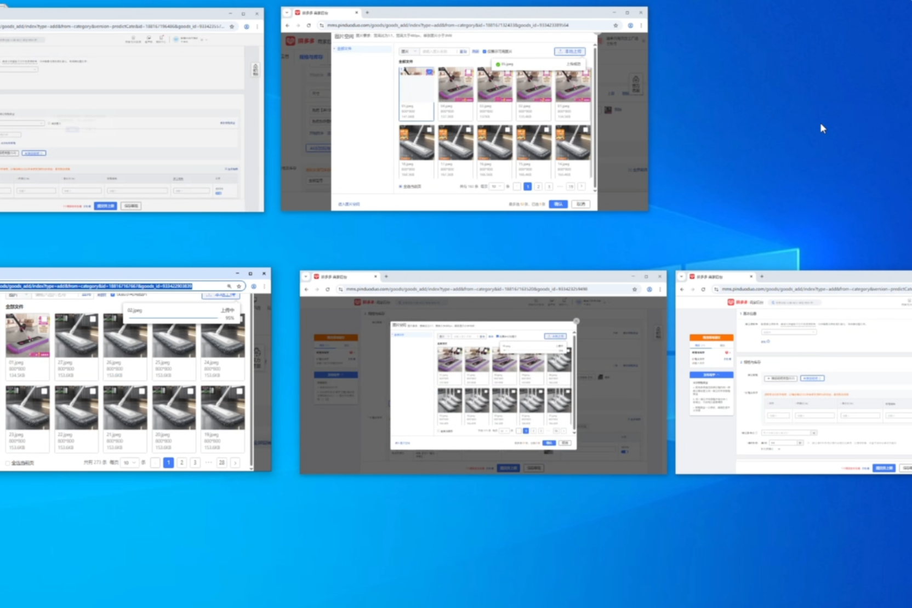Go to page 2 in top-center dialog pagination
The image size is (912, 608).
538,186
